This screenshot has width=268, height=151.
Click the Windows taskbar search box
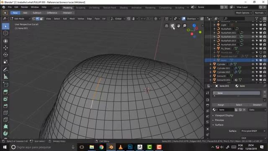click(43, 147)
